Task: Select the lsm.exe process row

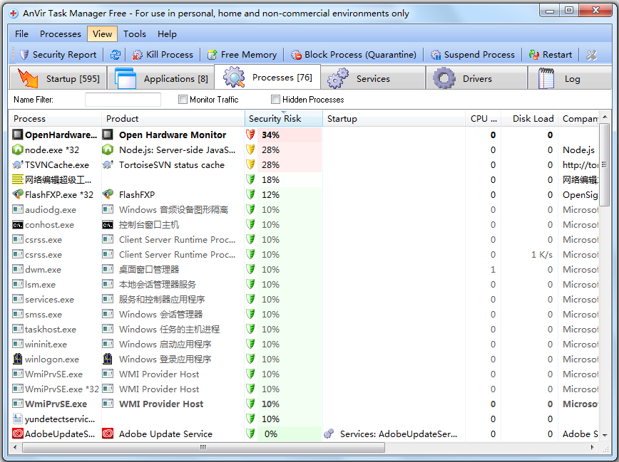Action: pos(304,285)
